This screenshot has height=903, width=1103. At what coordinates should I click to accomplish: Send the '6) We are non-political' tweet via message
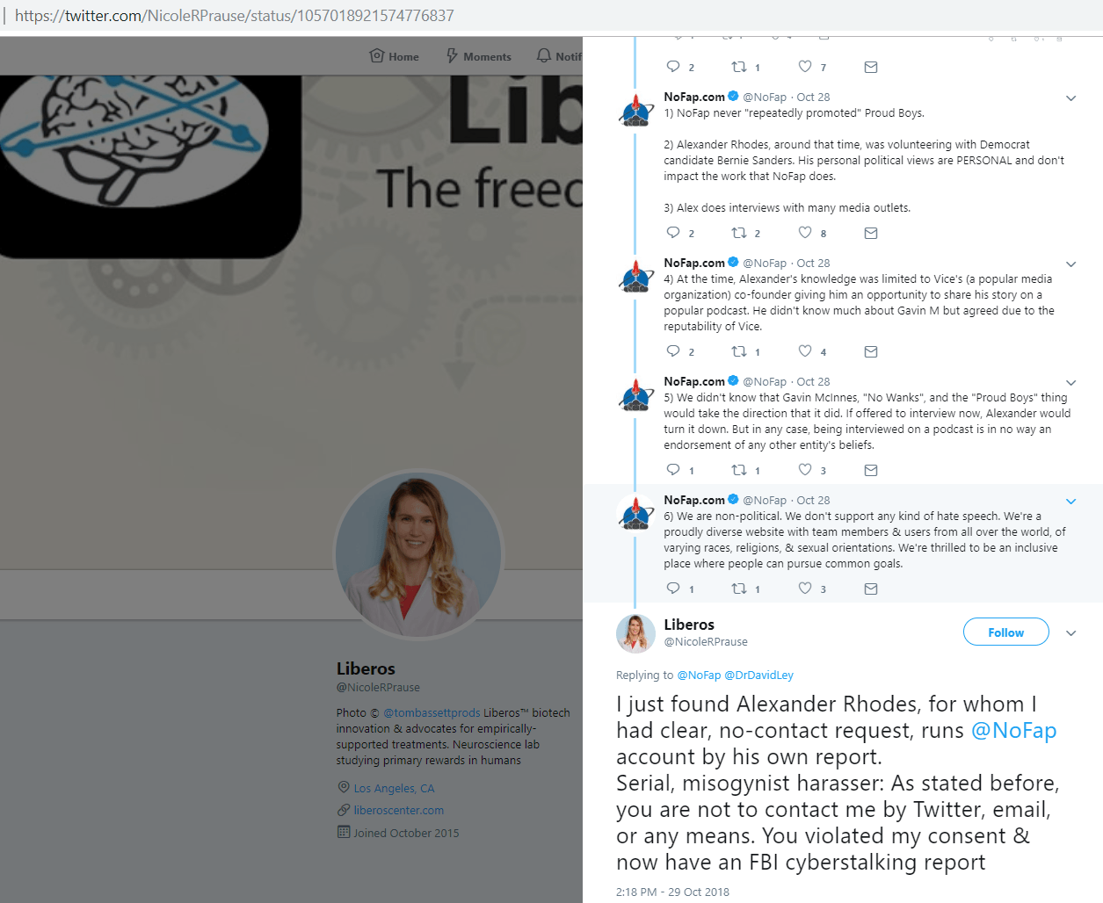click(x=871, y=589)
